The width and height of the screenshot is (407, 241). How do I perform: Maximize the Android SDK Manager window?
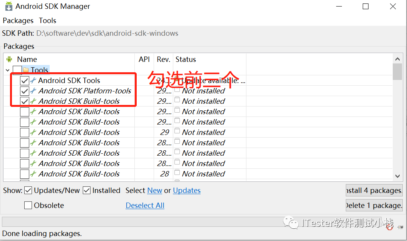[x=365, y=7]
